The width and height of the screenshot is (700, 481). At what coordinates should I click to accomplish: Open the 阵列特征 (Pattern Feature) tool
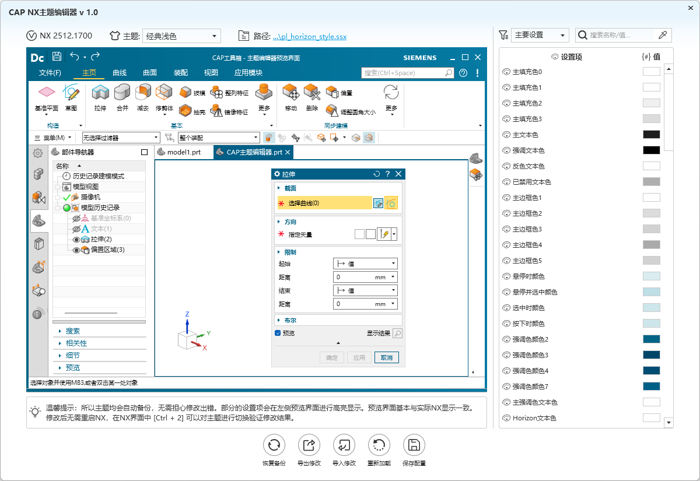coord(229,93)
